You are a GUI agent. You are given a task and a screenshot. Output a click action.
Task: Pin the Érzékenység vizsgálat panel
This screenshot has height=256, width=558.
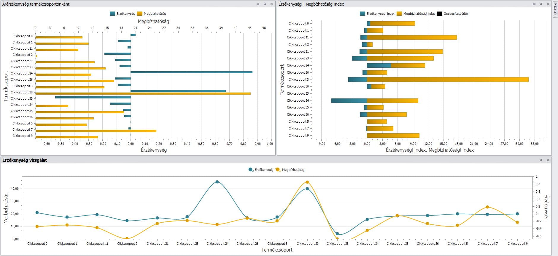541,160
